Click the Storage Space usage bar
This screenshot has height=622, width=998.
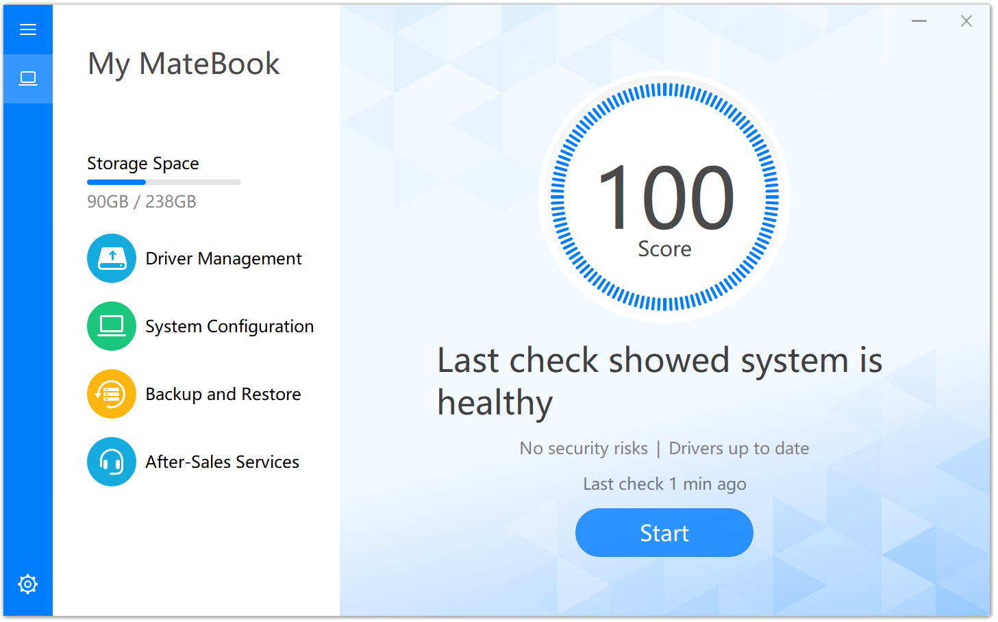(x=164, y=182)
